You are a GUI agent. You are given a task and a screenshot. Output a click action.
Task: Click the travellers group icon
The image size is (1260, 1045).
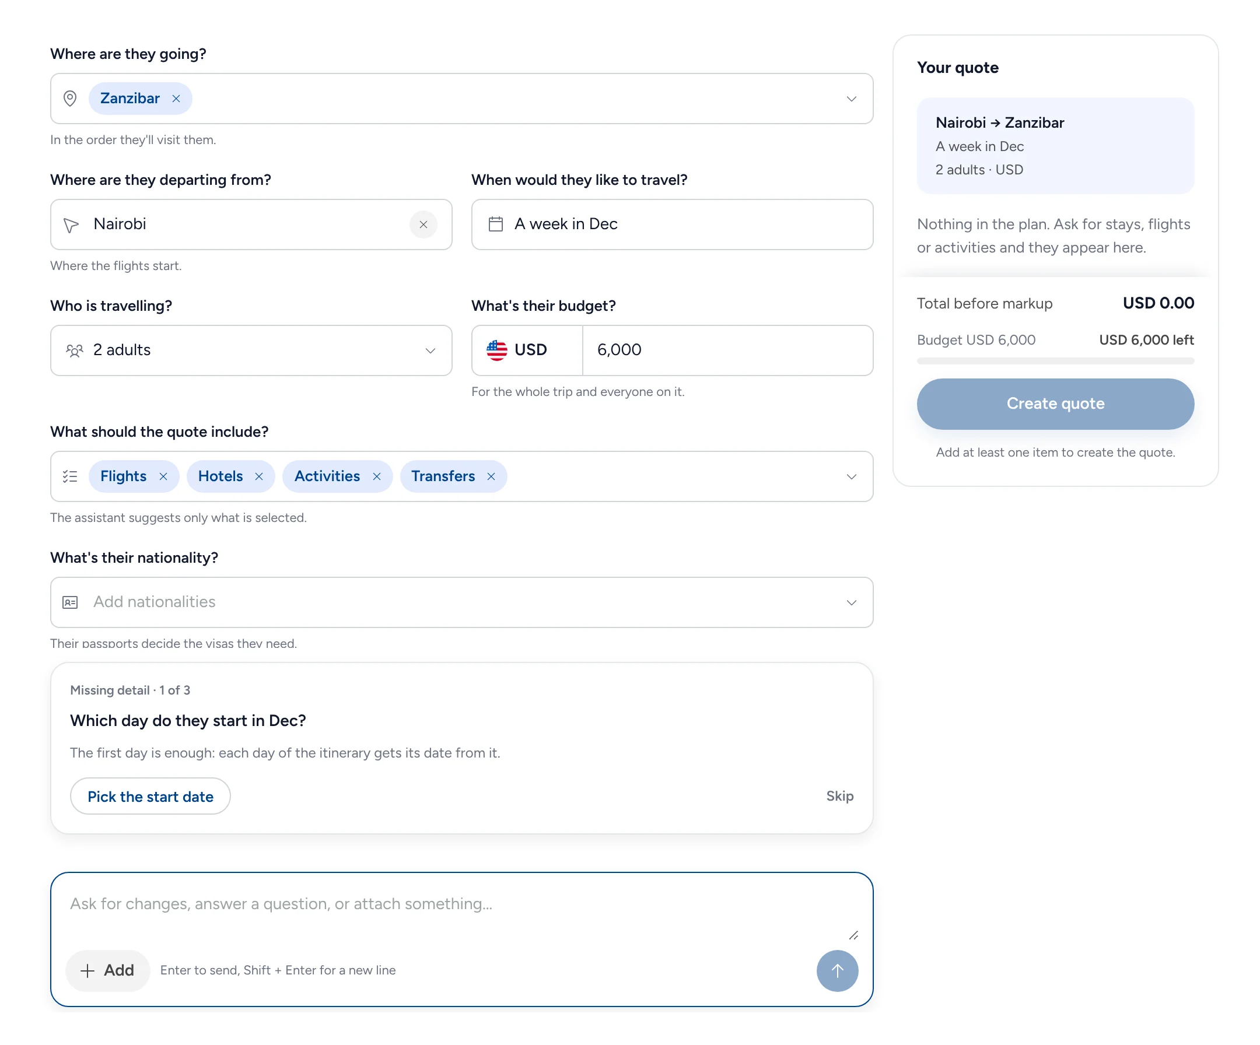coord(75,350)
